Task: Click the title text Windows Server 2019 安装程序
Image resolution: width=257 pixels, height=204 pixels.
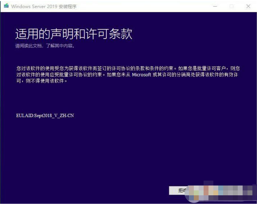Action: point(44,7)
